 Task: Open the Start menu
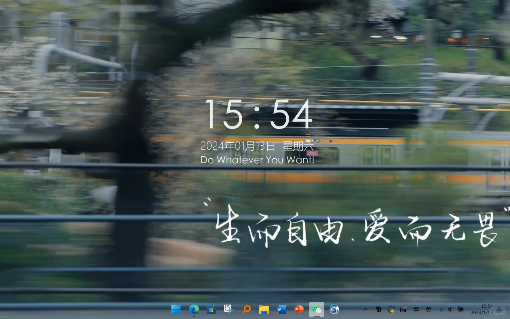[x=176, y=310]
